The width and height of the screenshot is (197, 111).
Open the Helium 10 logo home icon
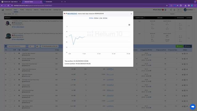(3, 10)
